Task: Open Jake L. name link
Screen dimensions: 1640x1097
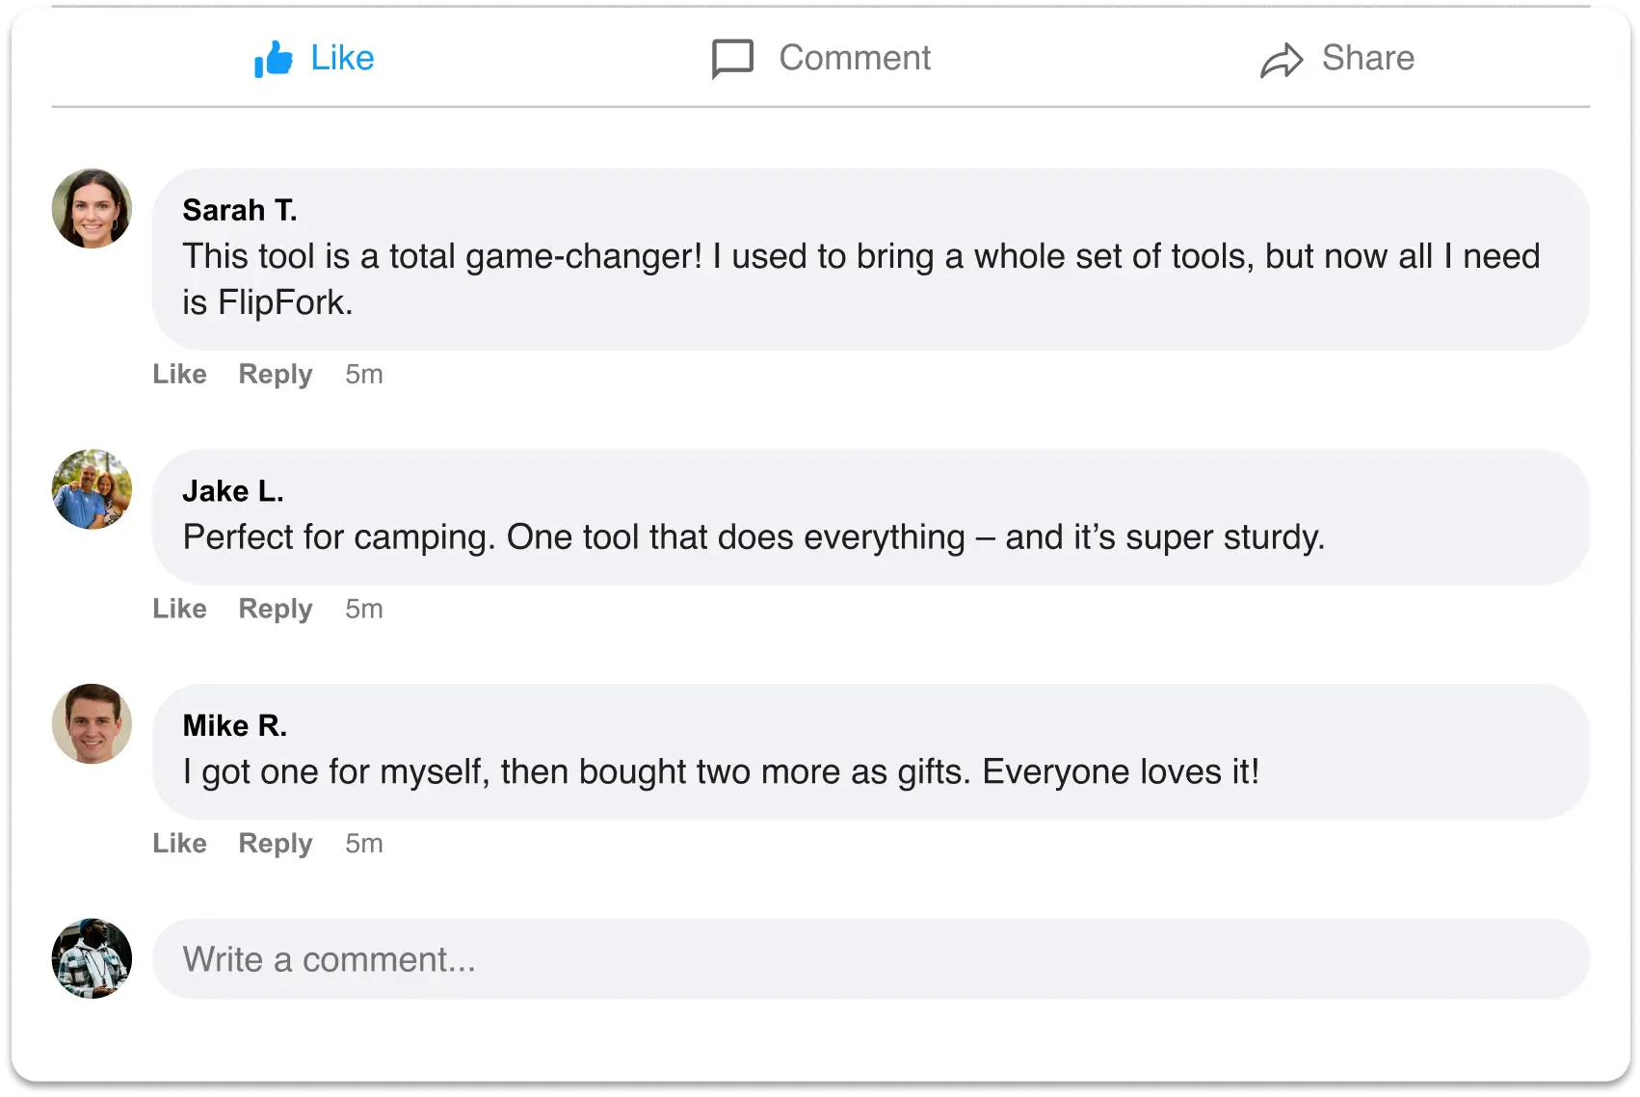Action: point(233,491)
